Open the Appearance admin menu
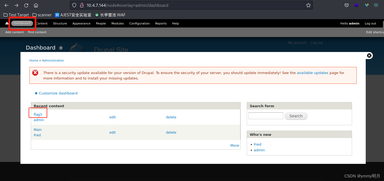The width and height of the screenshot is (384, 181). [81, 23]
